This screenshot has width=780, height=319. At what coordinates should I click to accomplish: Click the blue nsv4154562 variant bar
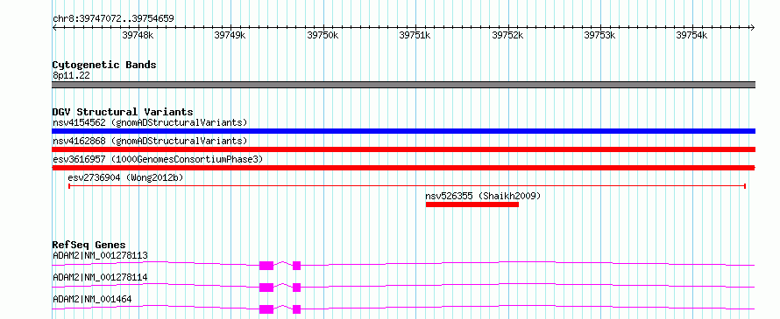tap(403, 131)
